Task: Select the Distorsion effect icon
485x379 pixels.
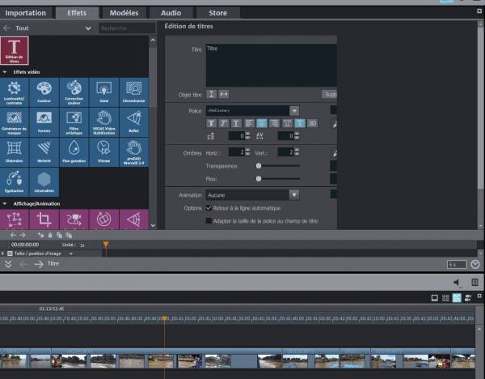Action: (14, 151)
